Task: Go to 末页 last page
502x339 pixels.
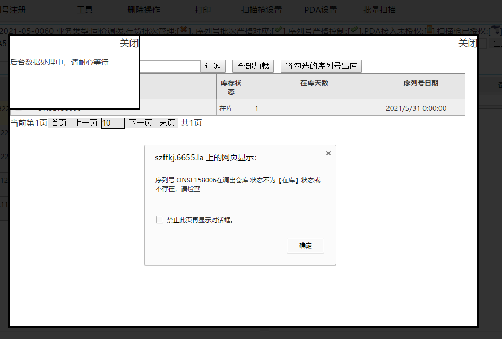Action: pos(167,123)
